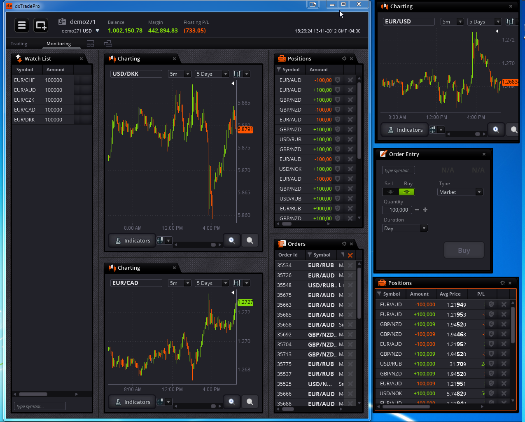Click the zoom in icon on EUR/USD chart
The width and height of the screenshot is (525, 422).
(x=496, y=130)
